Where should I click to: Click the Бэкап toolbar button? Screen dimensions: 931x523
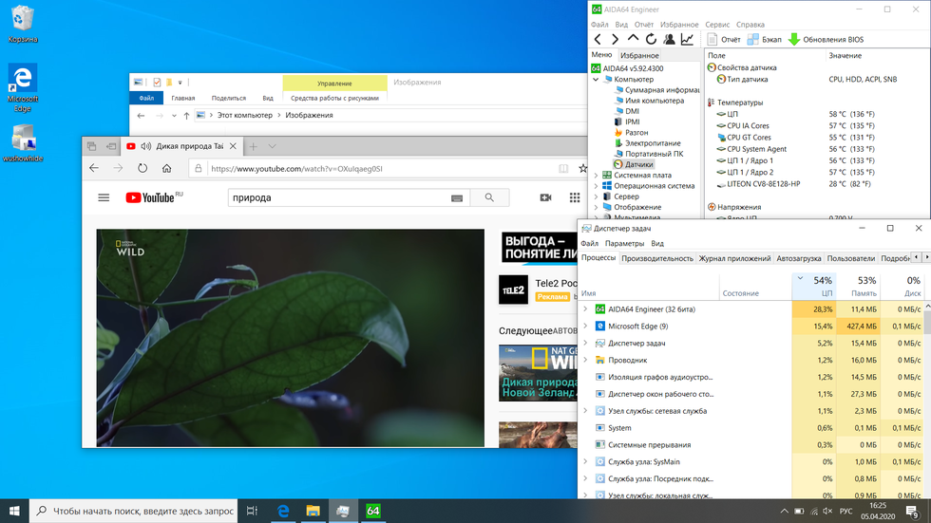[x=764, y=40]
